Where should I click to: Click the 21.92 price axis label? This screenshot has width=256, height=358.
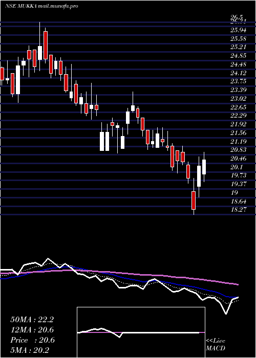(239, 124)
